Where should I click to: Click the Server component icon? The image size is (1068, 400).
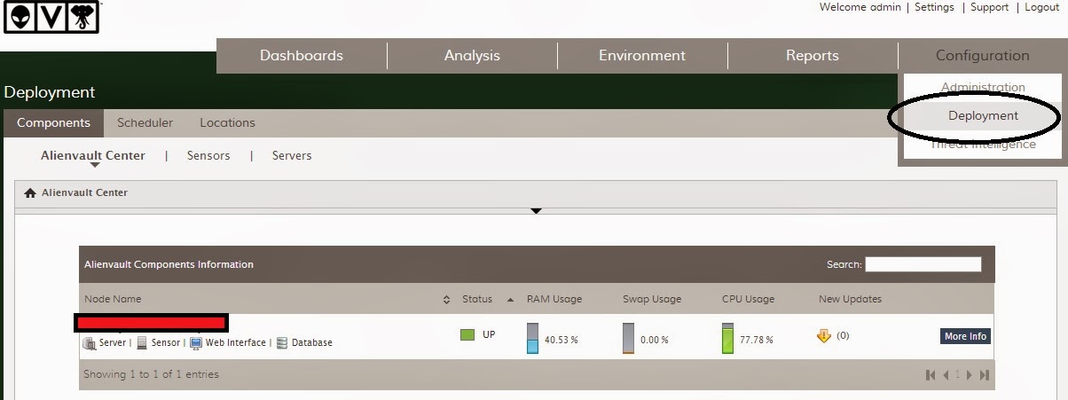point(89,342)
